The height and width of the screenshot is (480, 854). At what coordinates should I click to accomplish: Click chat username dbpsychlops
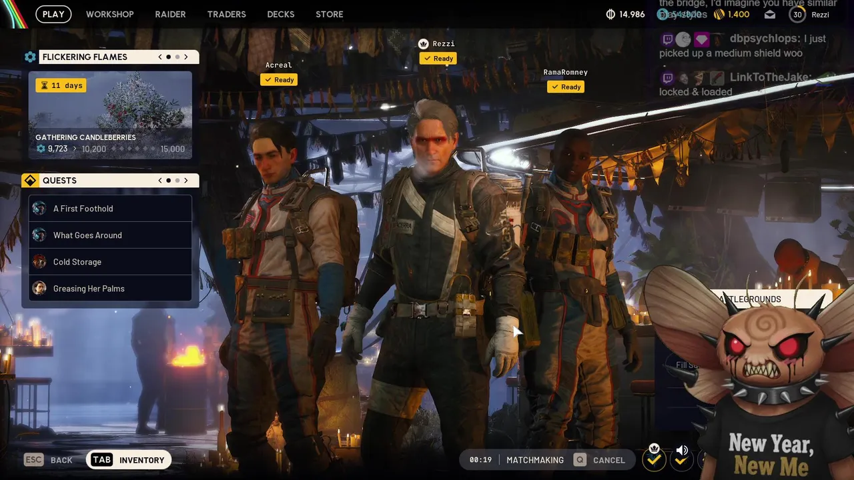tap(765, 39)
